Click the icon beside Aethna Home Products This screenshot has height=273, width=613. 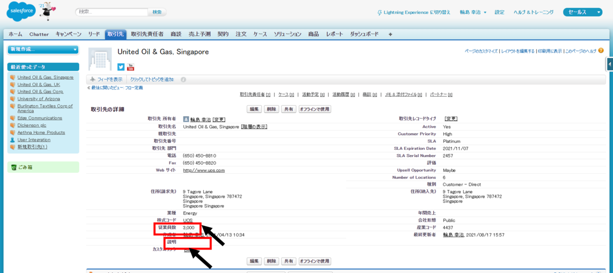[13, 132]
